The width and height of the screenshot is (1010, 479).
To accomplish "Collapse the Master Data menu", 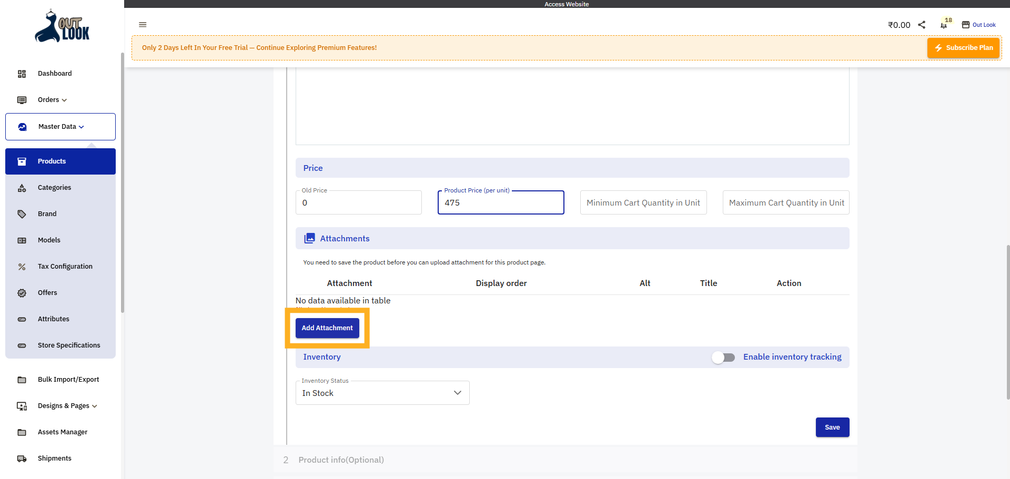I will pyautogui.click(x=60, y=126).
